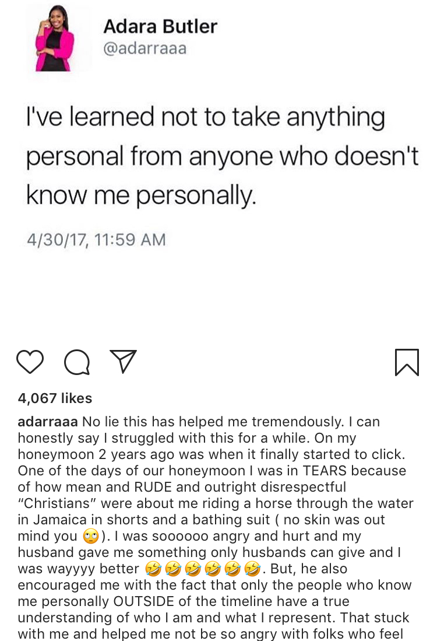
Task: Save the post with the bookmark icon
Action: [x=406, y=362]
